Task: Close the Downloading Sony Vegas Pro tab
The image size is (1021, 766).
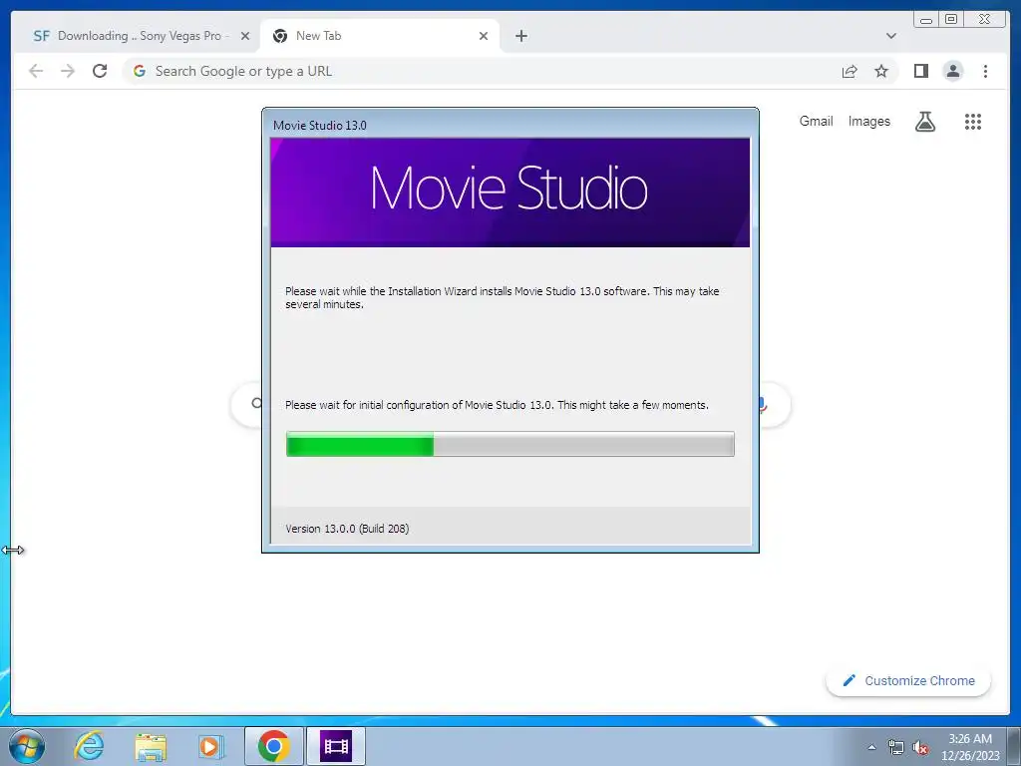Action: point(245,36)
